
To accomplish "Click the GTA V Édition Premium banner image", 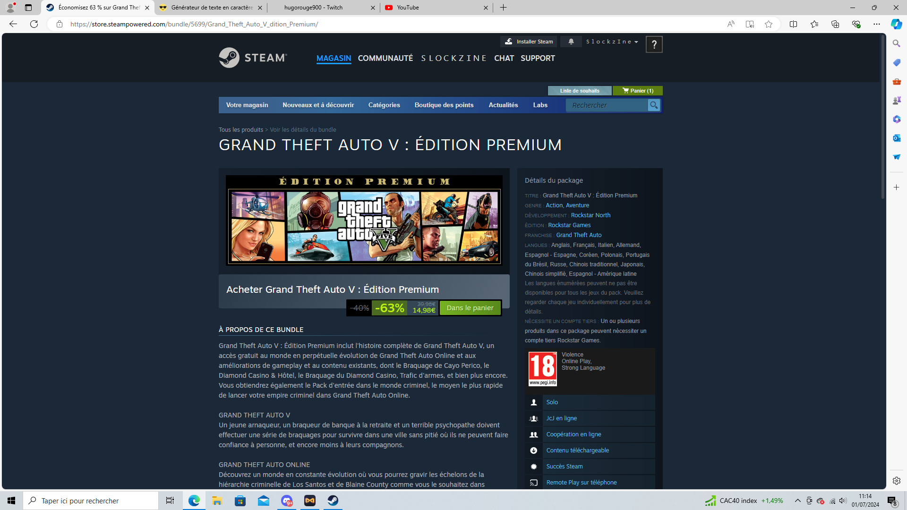I will [x=364, y=221].
